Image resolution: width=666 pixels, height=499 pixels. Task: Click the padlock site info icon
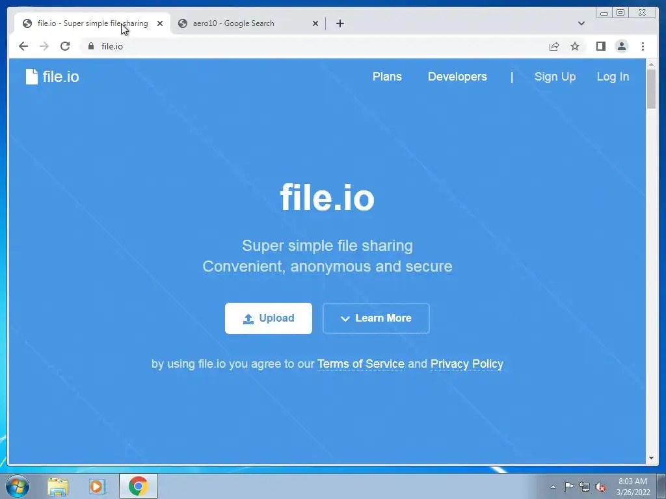[90, 46]
